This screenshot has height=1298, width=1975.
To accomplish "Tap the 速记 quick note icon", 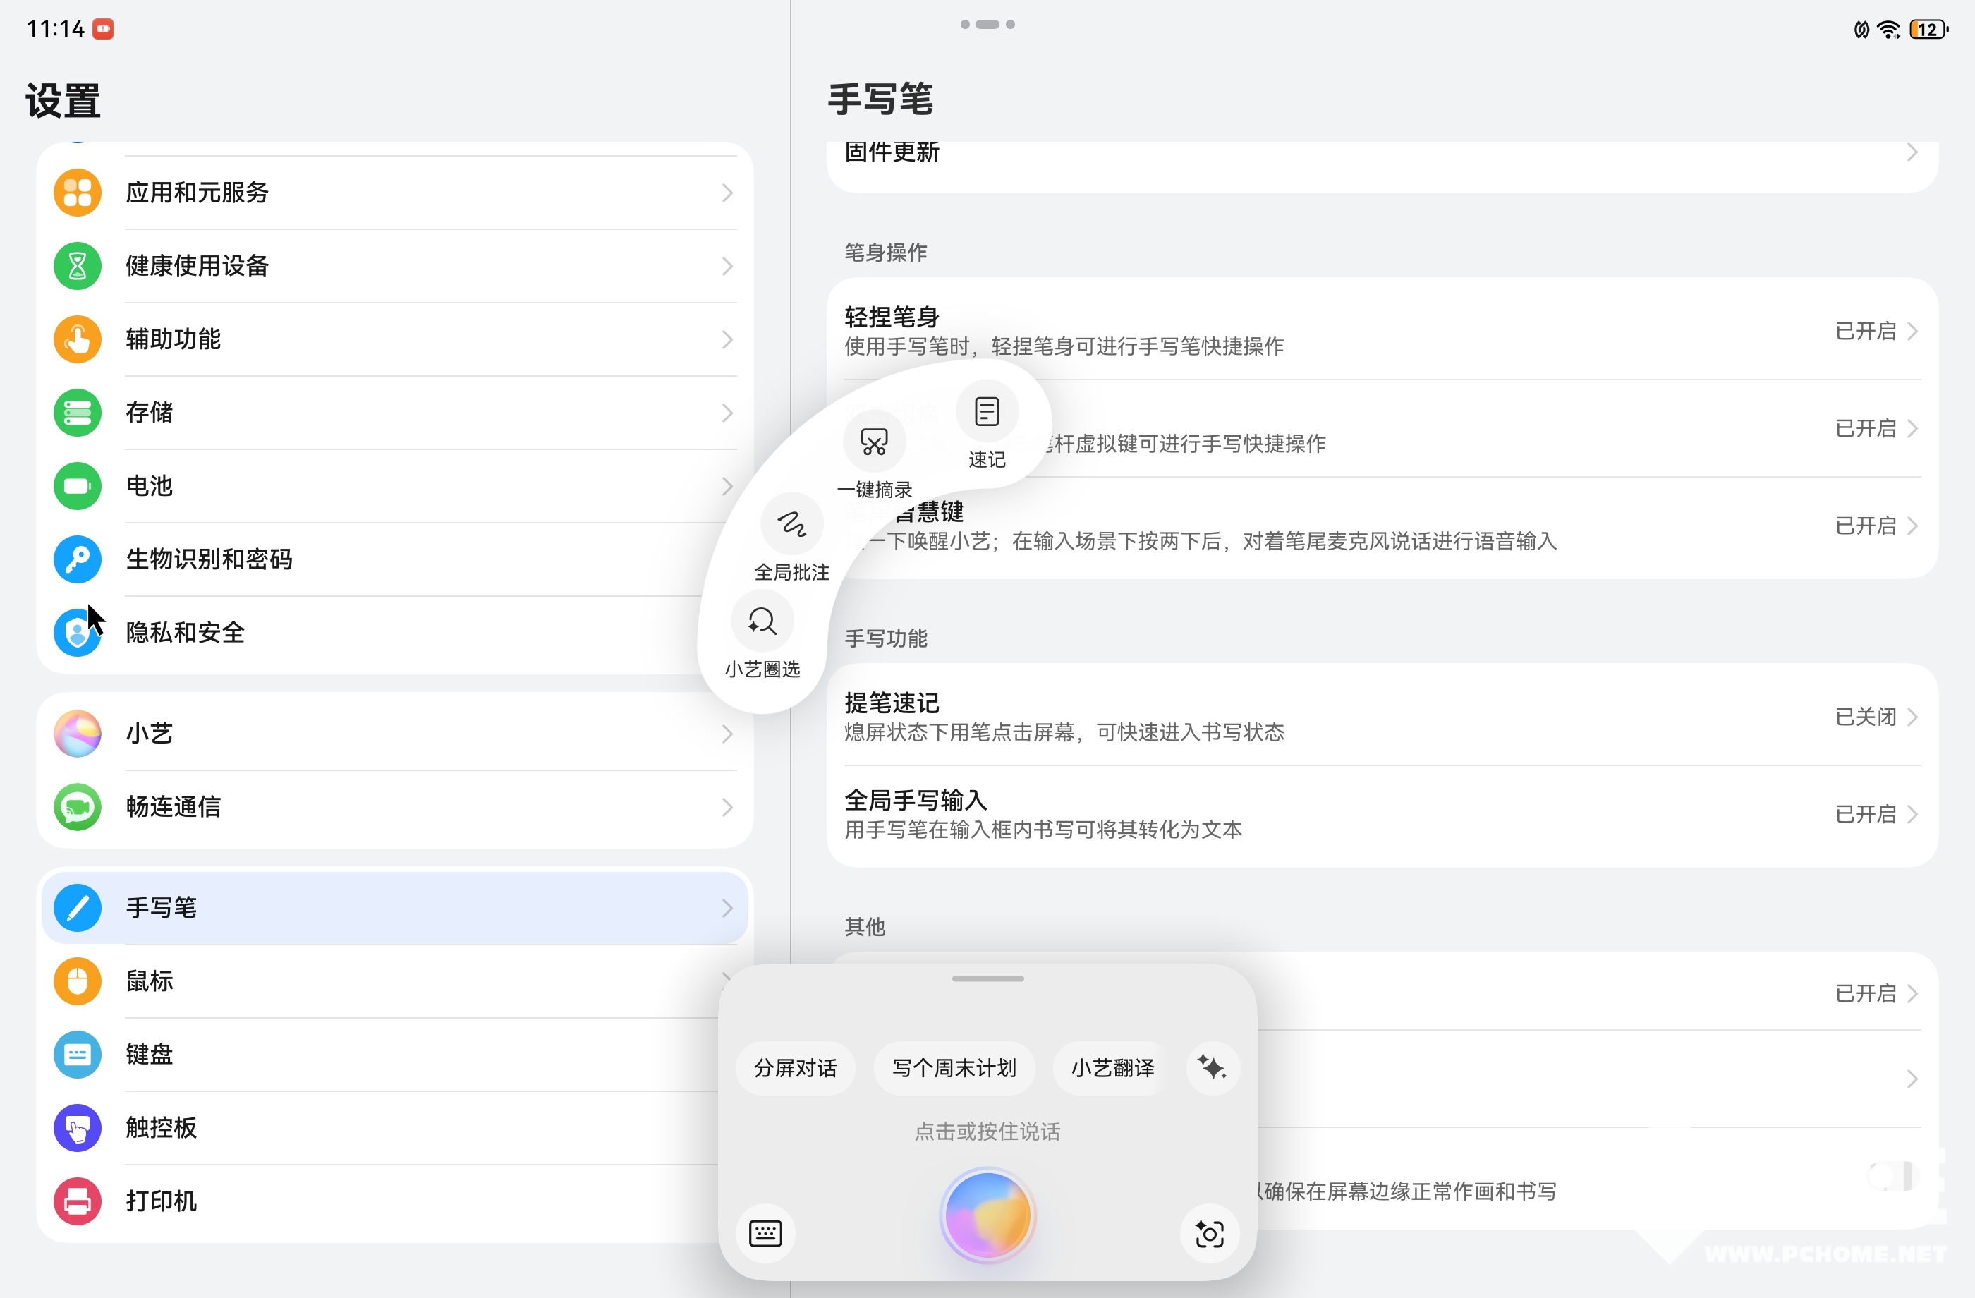I will [987, 412].
